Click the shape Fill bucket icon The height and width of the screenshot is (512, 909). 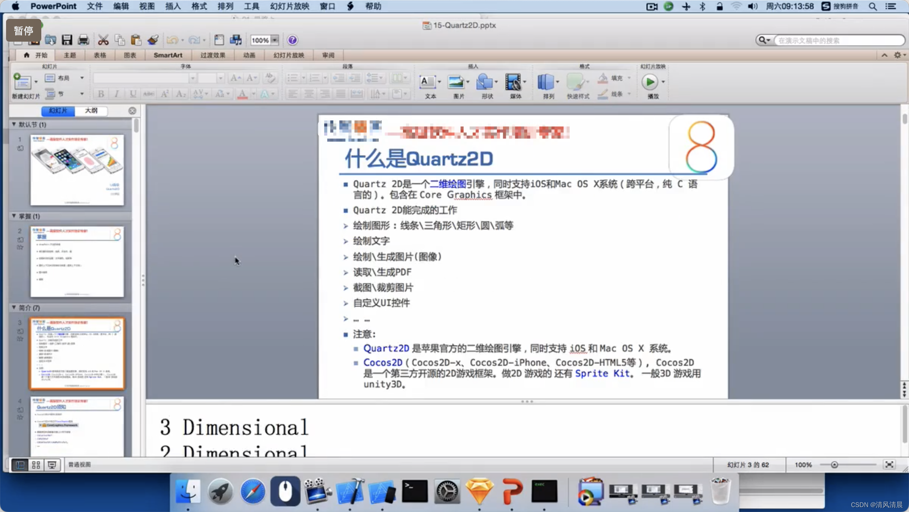[x=603, y=78]
